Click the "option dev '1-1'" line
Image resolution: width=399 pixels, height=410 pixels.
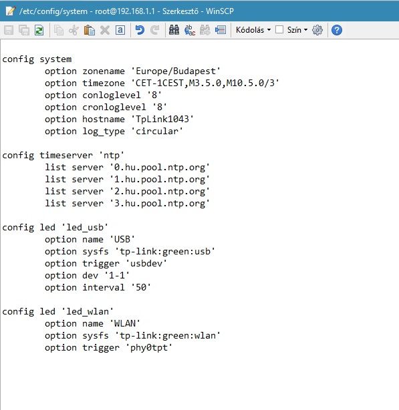coord(87,276)
